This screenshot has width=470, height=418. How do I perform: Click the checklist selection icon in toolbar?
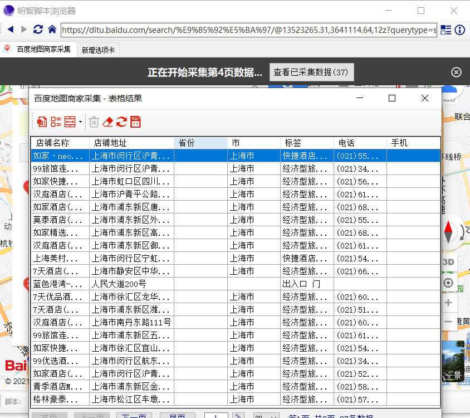[56, 122]
